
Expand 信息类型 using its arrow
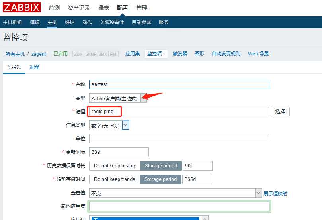click(126, 125)
